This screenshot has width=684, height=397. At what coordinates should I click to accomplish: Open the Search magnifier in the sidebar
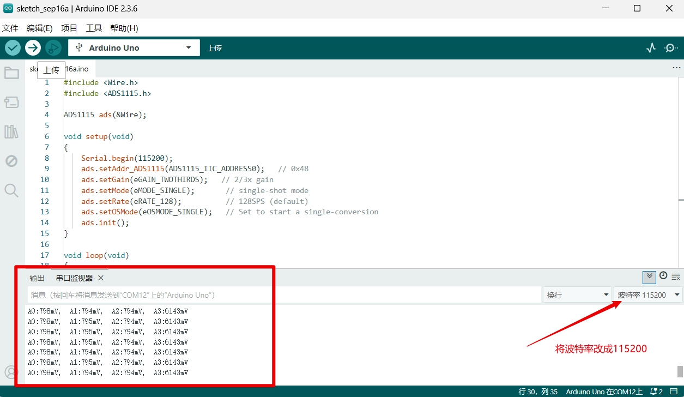11,190
